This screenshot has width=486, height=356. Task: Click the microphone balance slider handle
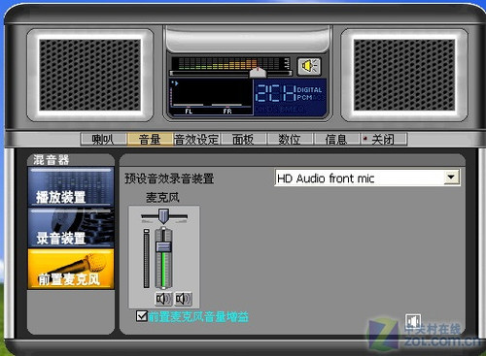(163, 215)
